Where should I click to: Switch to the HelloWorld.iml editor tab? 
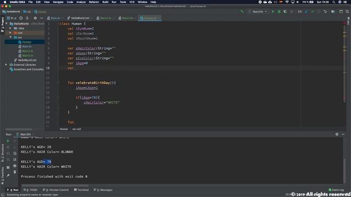[x=80, y=18]
